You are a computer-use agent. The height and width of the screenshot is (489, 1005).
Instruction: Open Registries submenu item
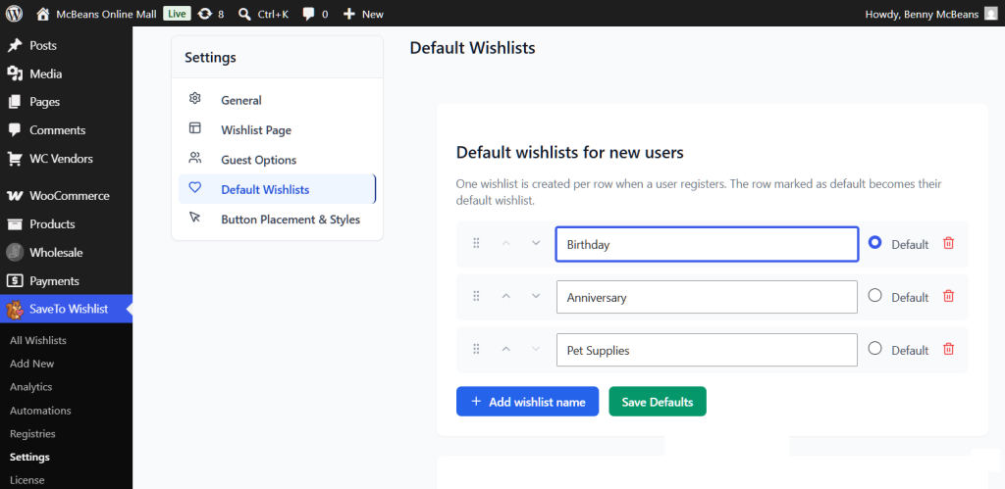click(x=32, y=434)
